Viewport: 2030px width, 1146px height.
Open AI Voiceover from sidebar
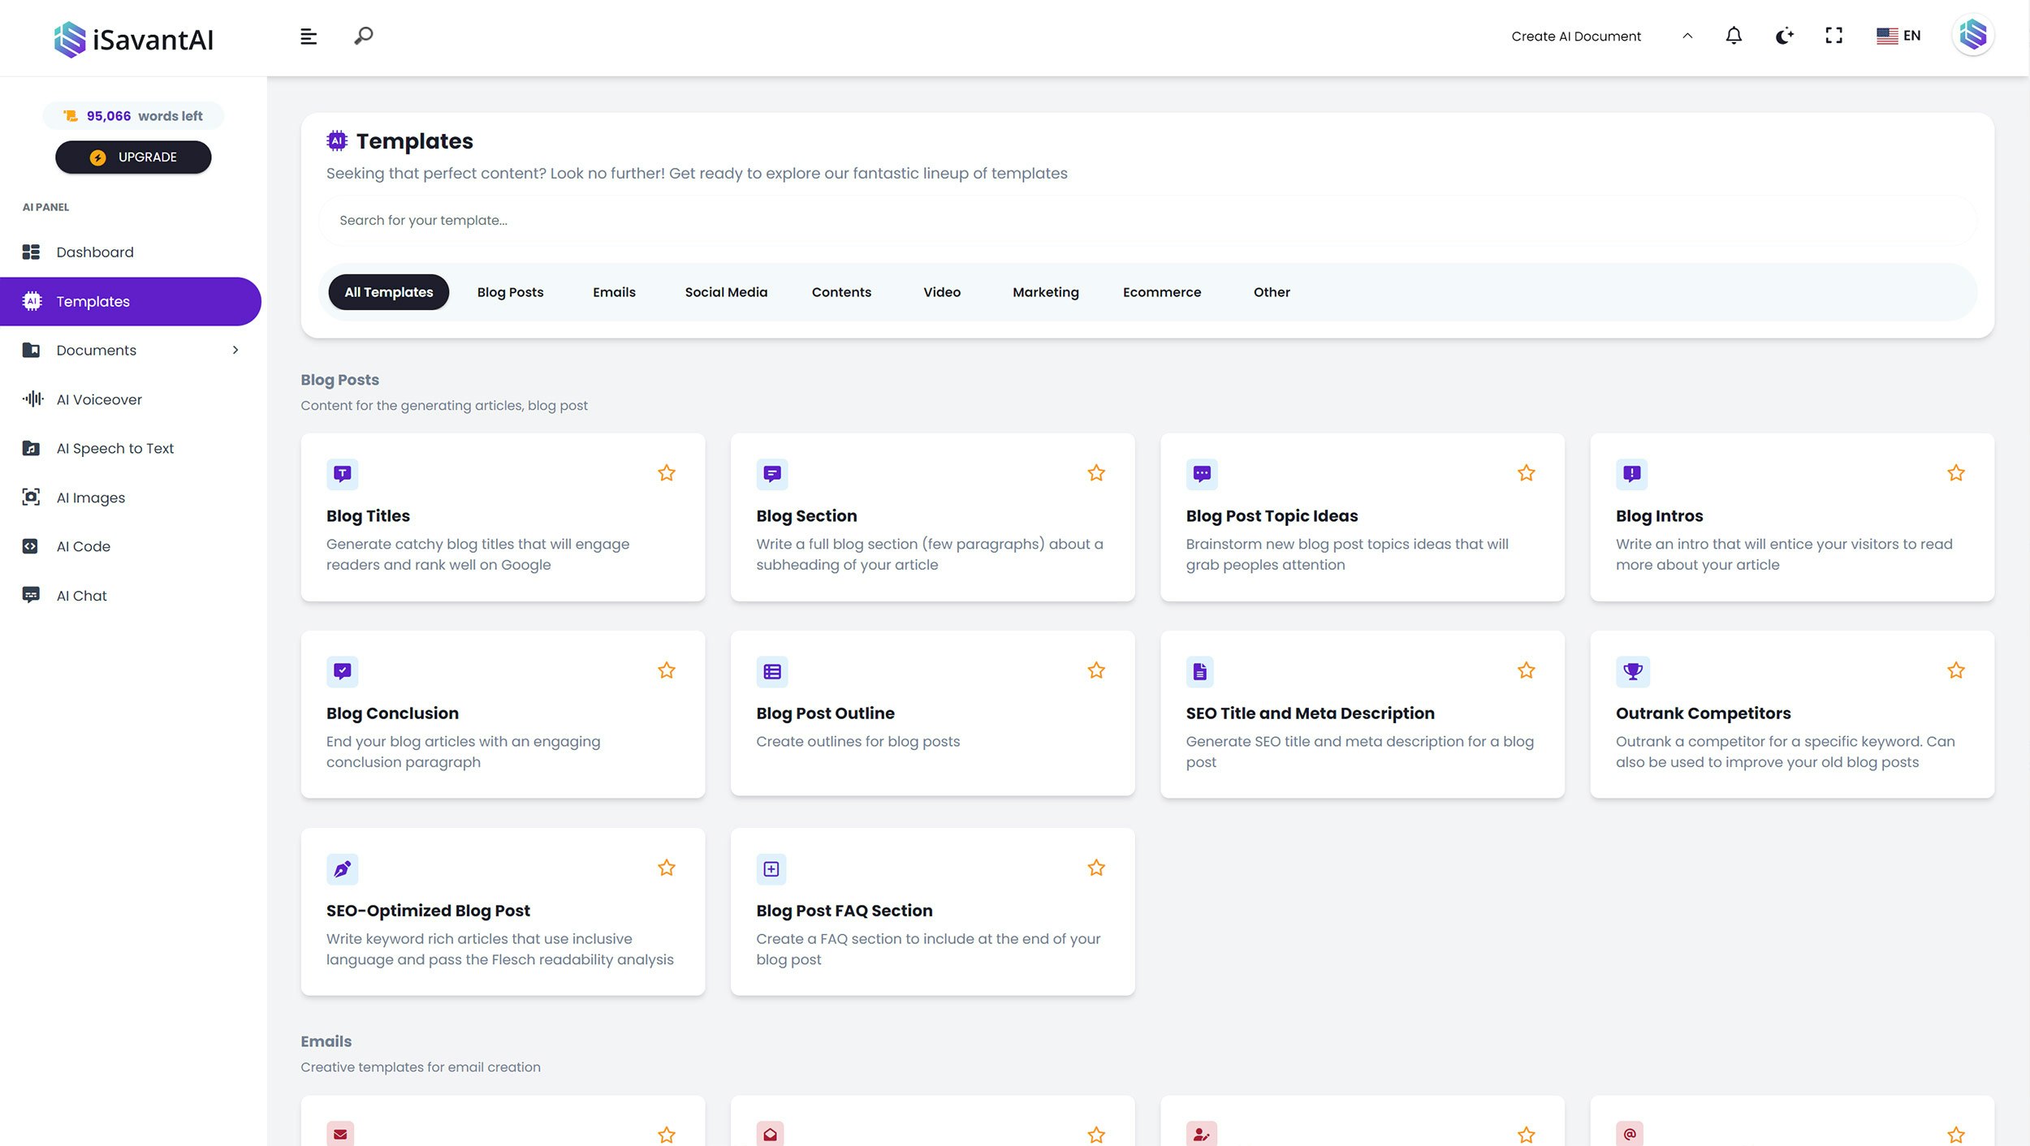click(x=99, y=399)
